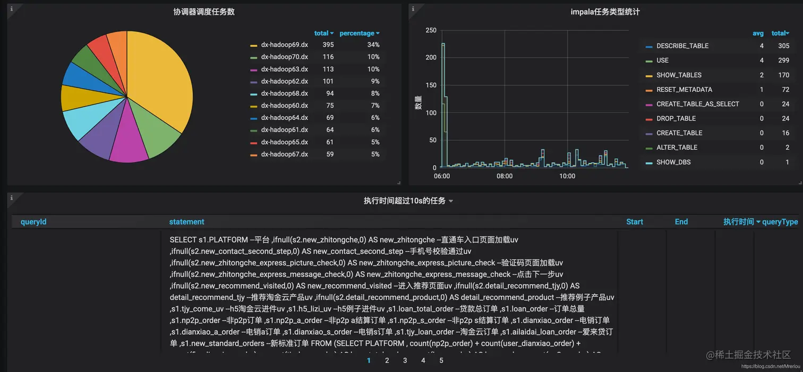The height and width of the screenshot is (372, 803).
Task: Click the USE series legend color swatch
Action: click(x=649, y=61)
